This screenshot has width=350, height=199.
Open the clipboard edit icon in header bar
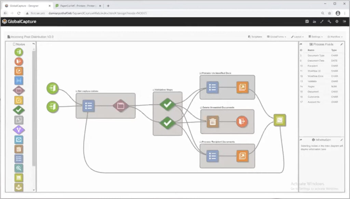click(x=307, y=21)
